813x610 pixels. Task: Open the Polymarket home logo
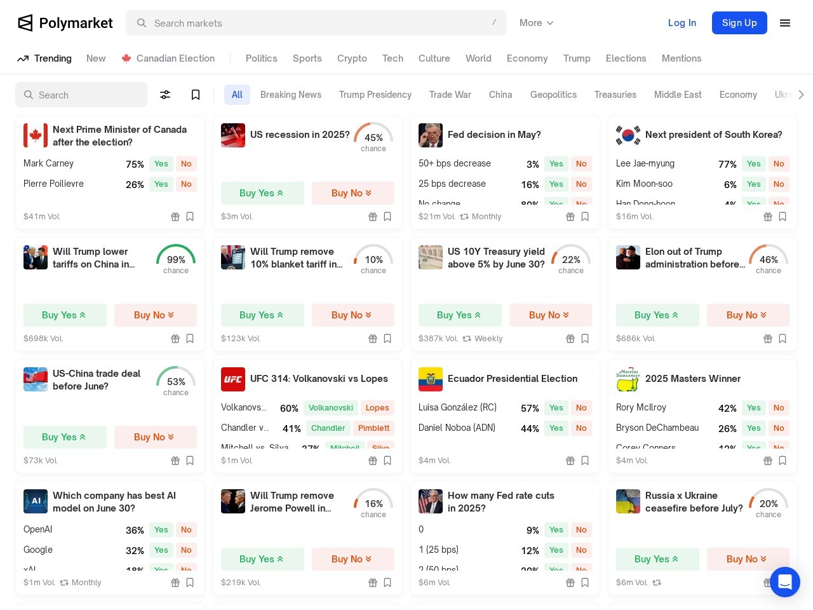tap(65, 23)
